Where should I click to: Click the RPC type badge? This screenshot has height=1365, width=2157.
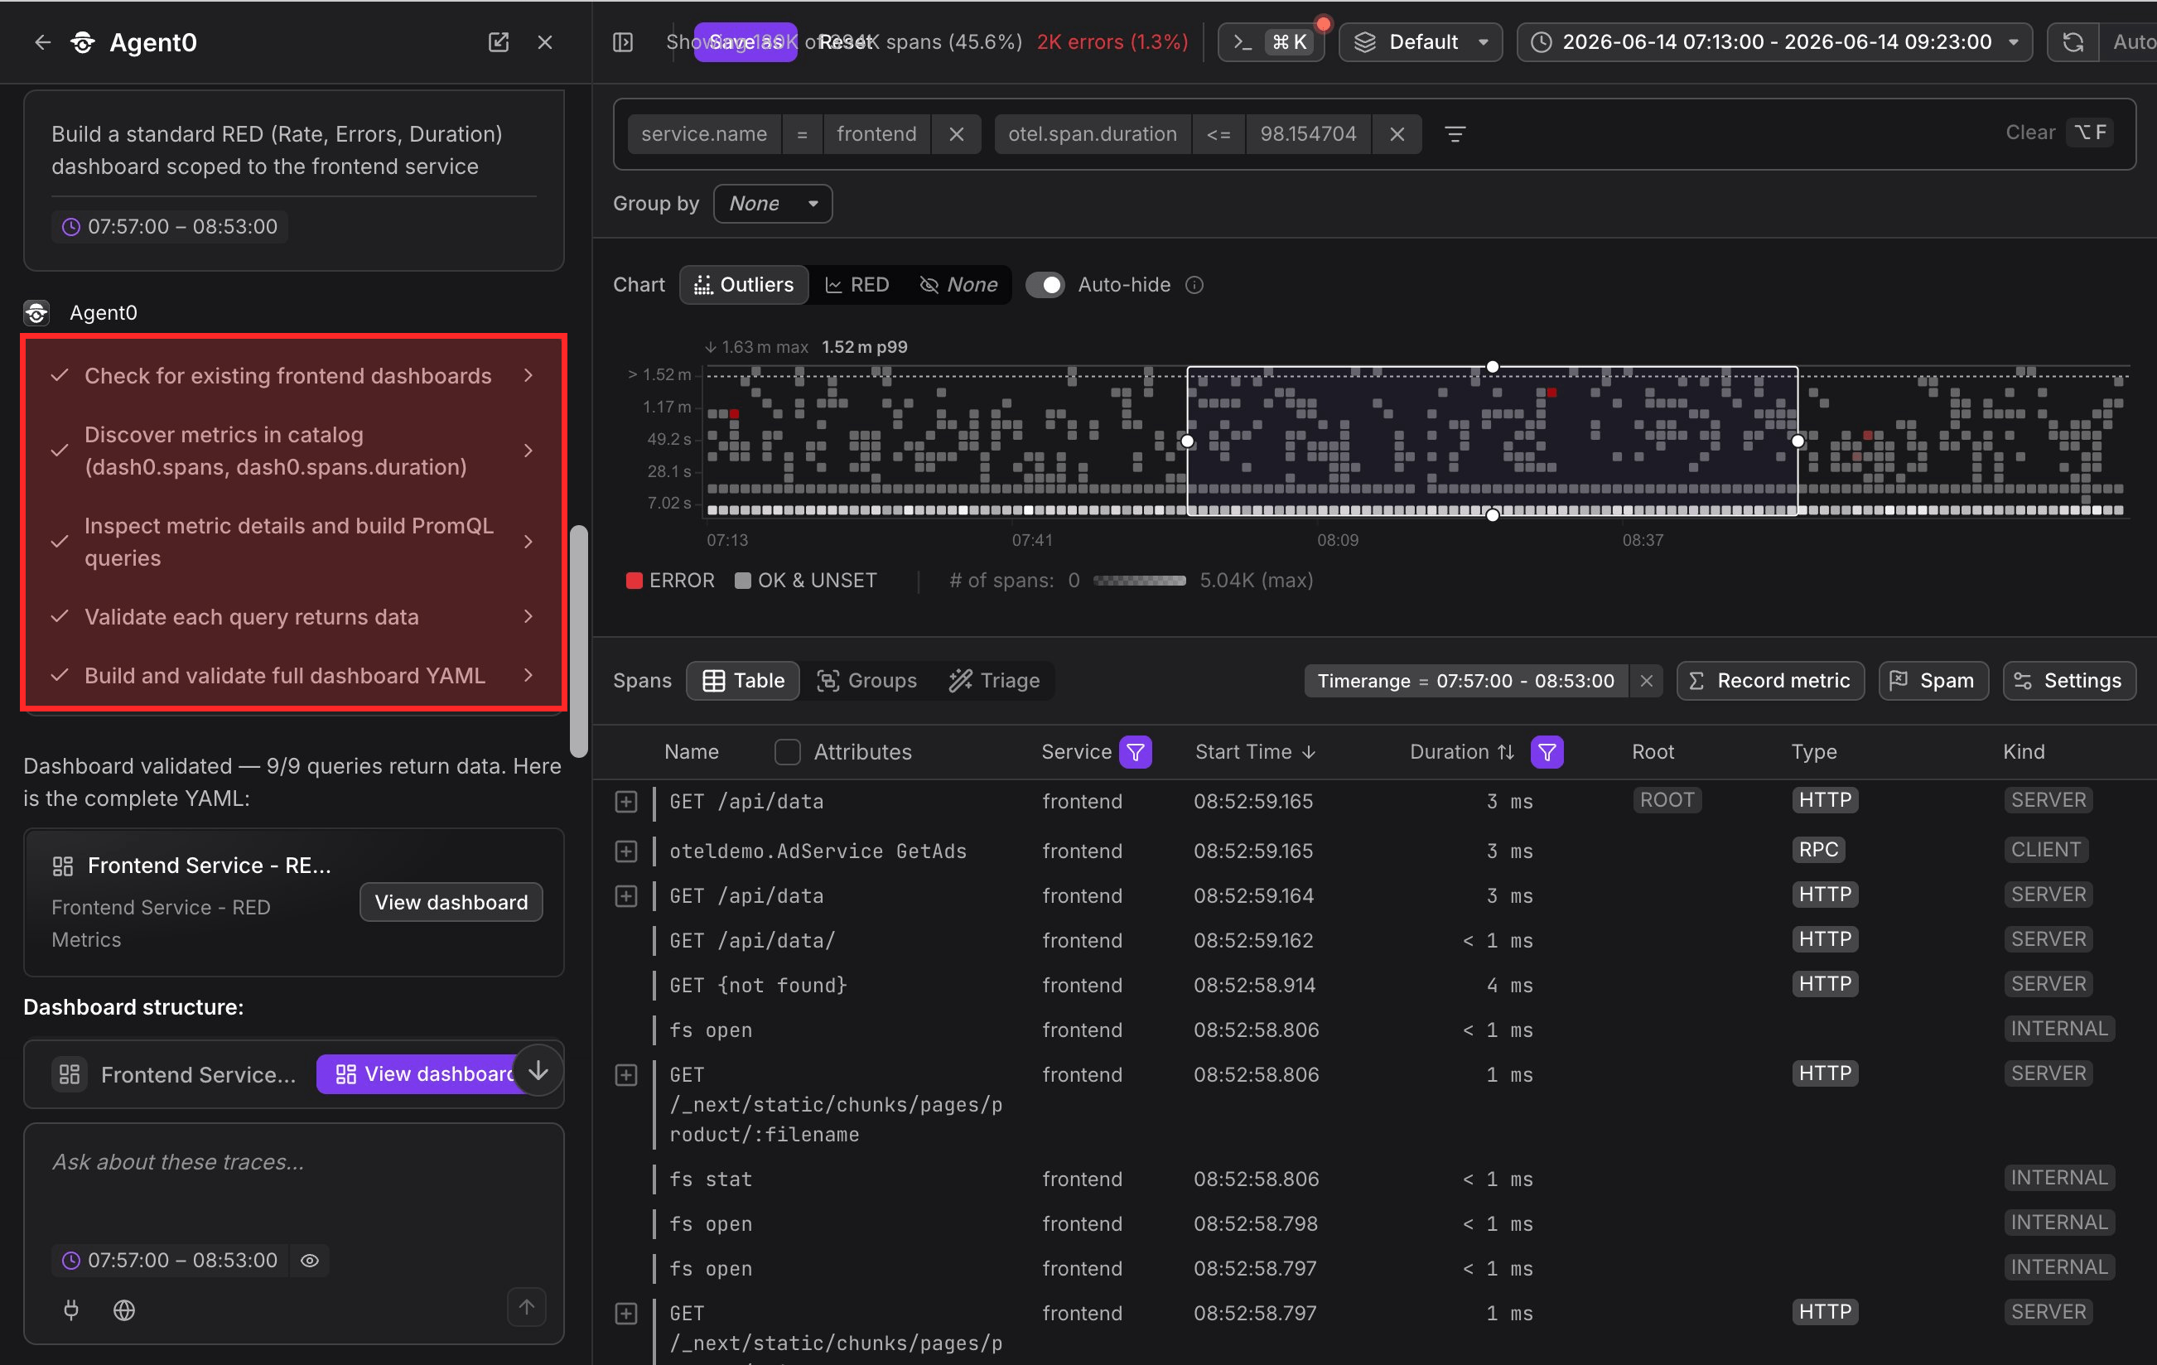pos(1817,849)
